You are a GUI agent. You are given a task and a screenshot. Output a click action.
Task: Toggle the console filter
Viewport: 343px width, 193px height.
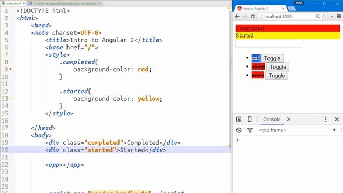point(250,130)
